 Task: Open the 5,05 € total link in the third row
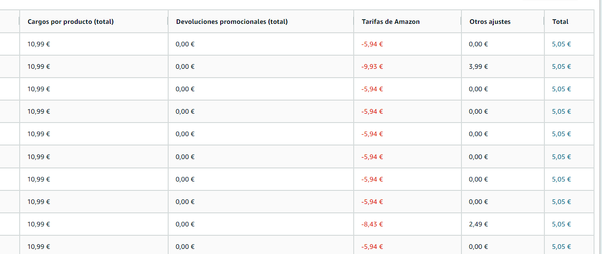click(561, 89)
